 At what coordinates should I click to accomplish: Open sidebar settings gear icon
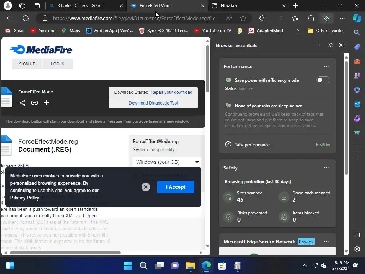pyautogui.click(x=357, y=249)
